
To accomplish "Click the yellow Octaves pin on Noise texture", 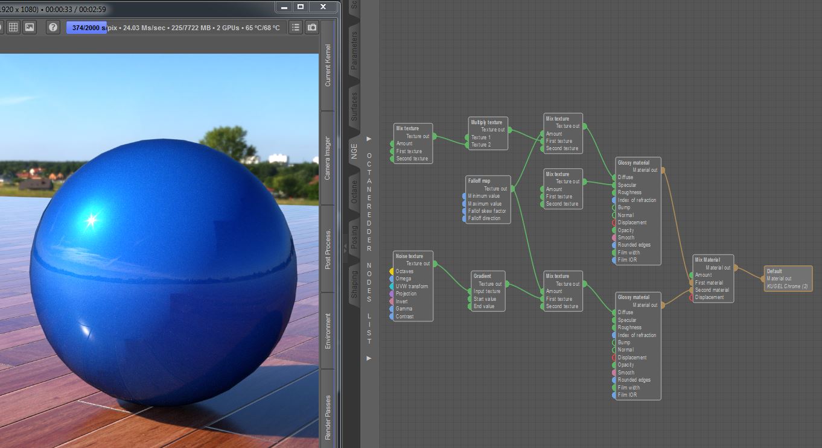I will [x=392, y=271].
